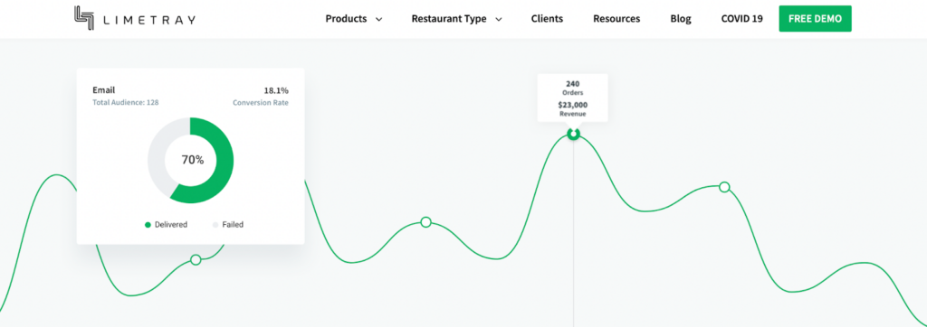Click the 70% donut chart center
The image size is (927, 327).
pyautogui.click(x=192, y=160)
